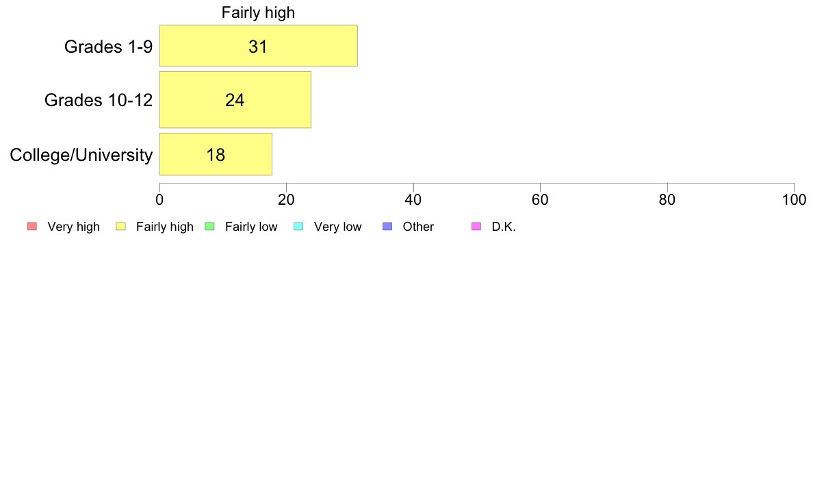Select the Grades 1-9 bar
813x504 pixels.
point(258,46)
